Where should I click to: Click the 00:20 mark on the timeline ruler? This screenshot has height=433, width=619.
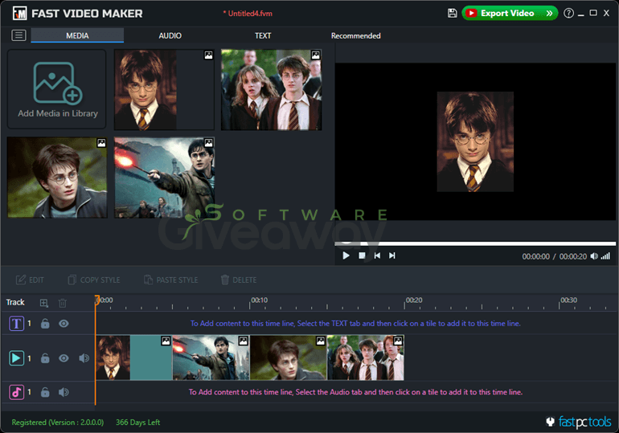414,300
